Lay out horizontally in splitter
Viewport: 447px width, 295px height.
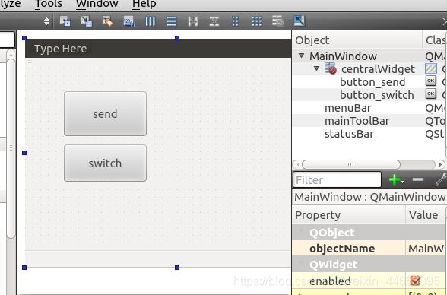tap(193, 21)
